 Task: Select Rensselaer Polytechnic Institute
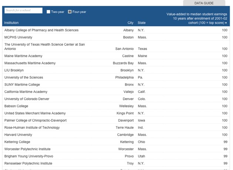point(28,163)
